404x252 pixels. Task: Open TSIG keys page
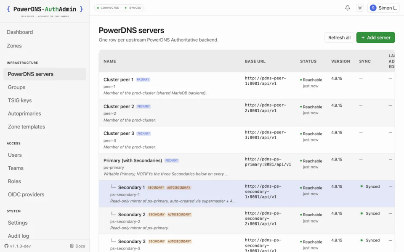(20, 100)
